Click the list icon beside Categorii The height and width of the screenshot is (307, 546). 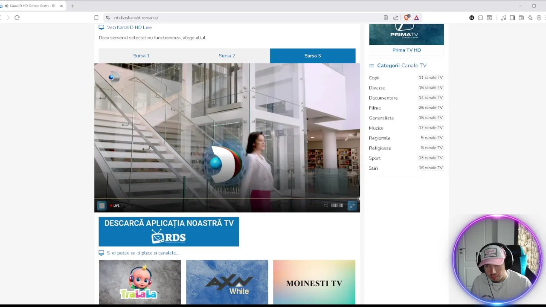pos(371,66)
